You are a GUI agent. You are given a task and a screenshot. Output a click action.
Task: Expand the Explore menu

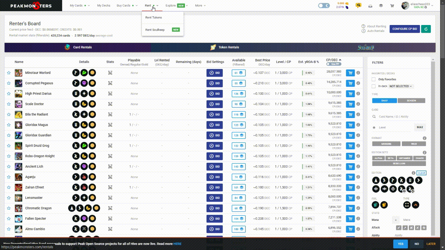pyautogui.click(x=177, y=6)
